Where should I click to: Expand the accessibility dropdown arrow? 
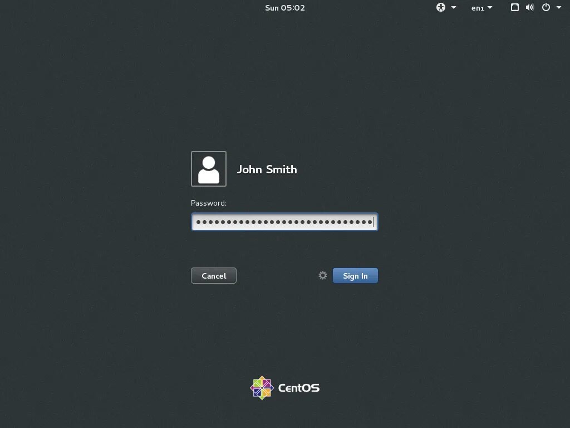coord(454,7)
